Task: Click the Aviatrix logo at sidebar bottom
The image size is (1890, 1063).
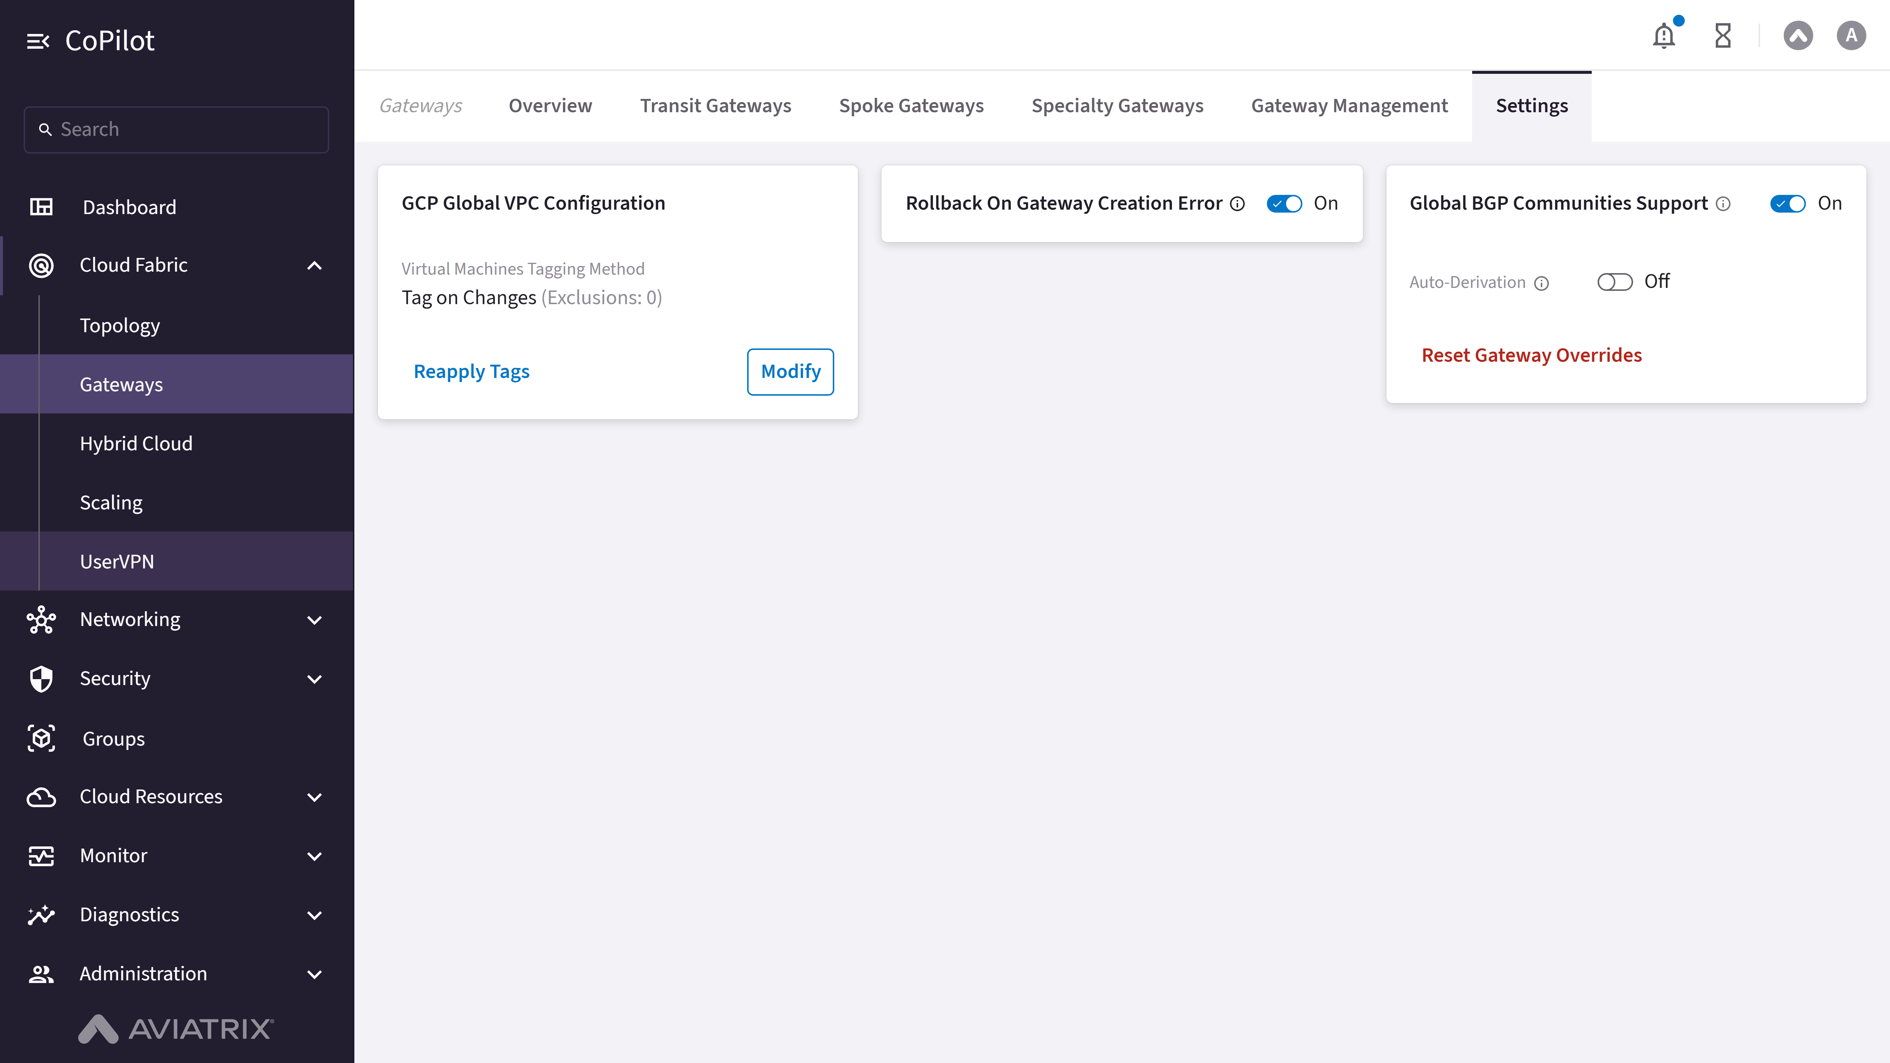Action: tap(176, 1029)
